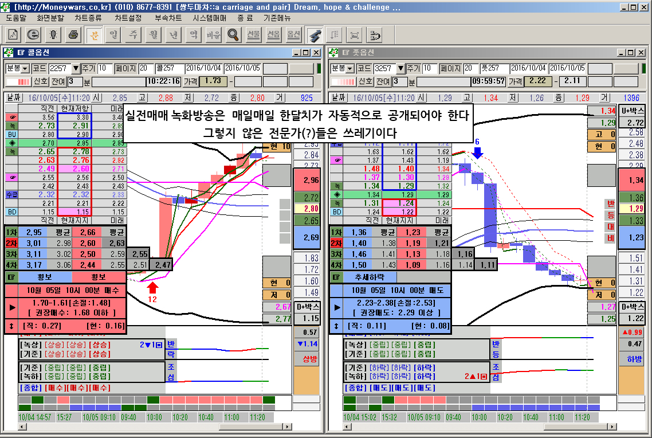
Task: Toggle the BD label in 풋옵션 price table
Action: [x=336, y=212]
